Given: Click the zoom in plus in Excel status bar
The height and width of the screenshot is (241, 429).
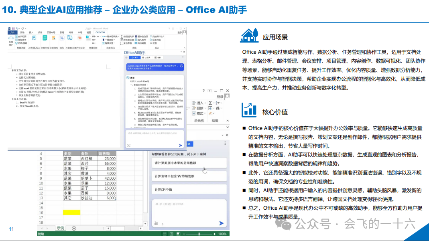Looking at the screenshot, I should 214,234.
